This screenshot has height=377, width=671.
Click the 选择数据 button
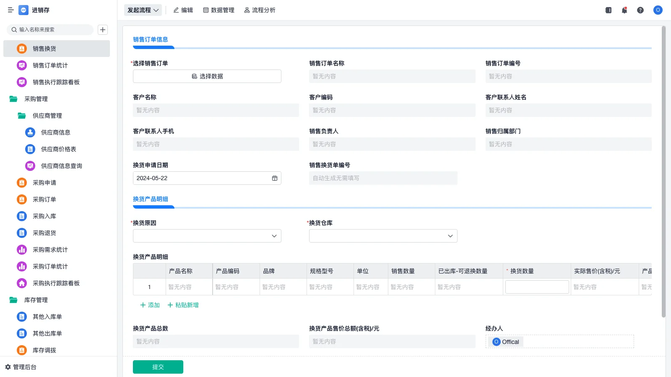tap(207, 76)
